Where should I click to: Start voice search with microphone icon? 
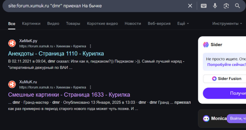[x=215, y=6]
